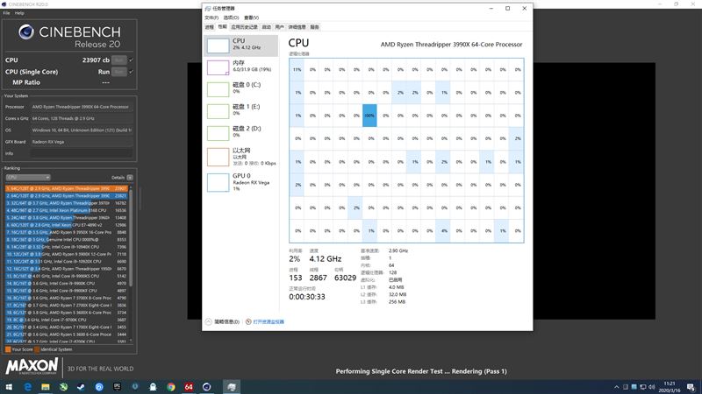This screenshot has width=702, height=394.
Task: Switch to the 用户 (Users) tab
Action: (x=279, y=27)
